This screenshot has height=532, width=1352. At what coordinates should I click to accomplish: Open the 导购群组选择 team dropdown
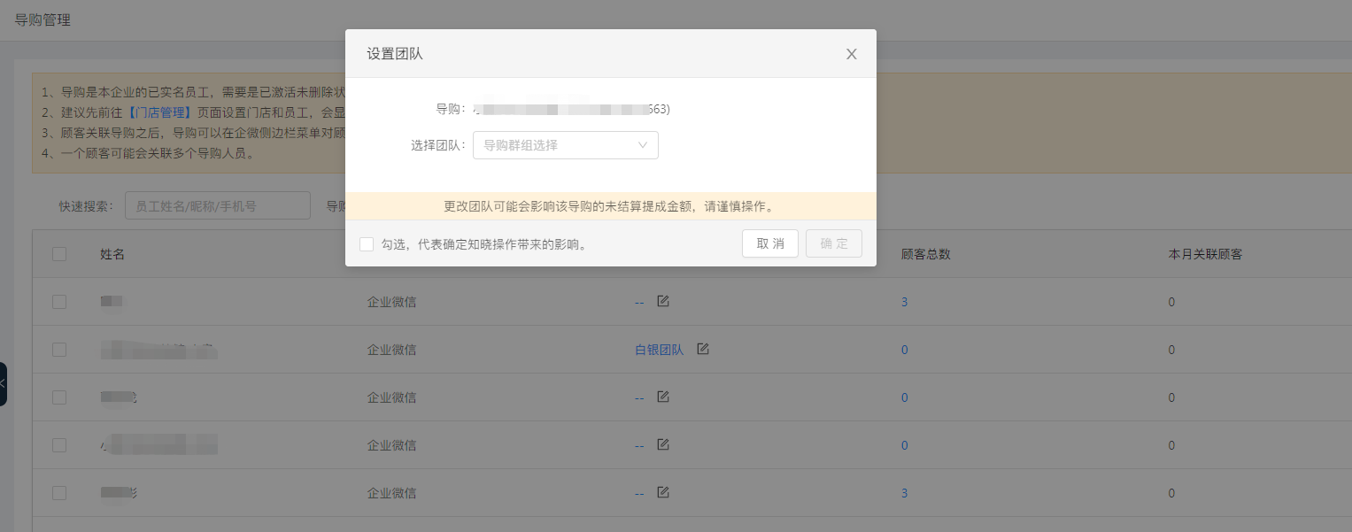pos(566,145)
